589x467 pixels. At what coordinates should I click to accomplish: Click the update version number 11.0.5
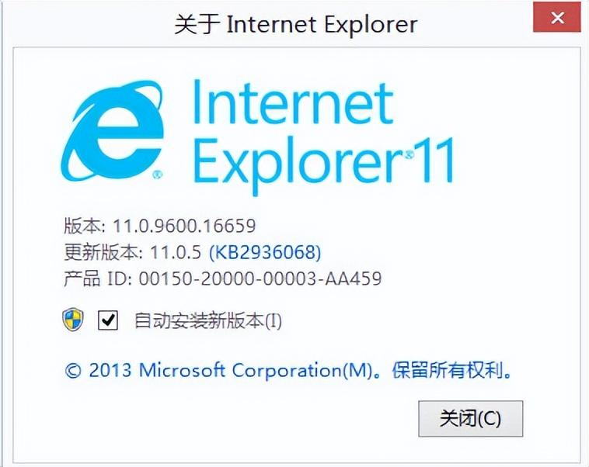176,252
